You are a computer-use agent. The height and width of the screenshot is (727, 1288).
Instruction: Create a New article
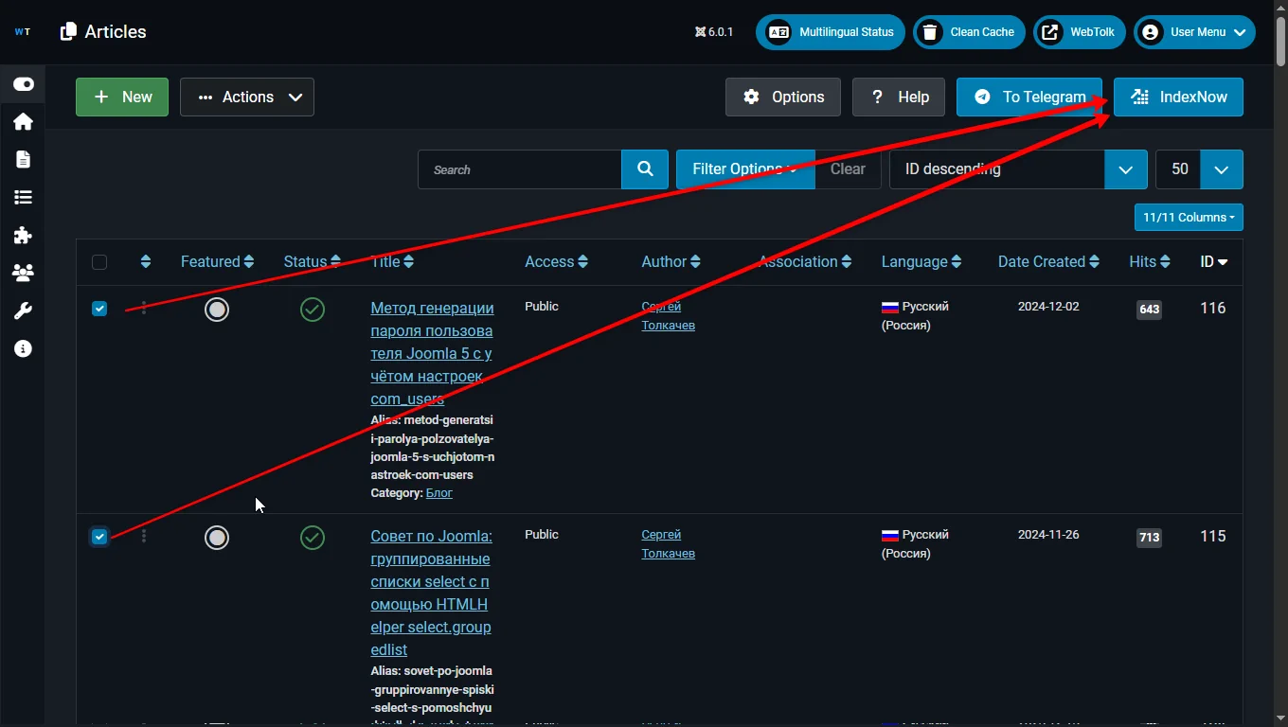click(122, 97)
